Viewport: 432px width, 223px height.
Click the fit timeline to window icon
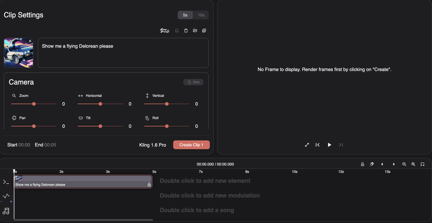tap(422, 164)
